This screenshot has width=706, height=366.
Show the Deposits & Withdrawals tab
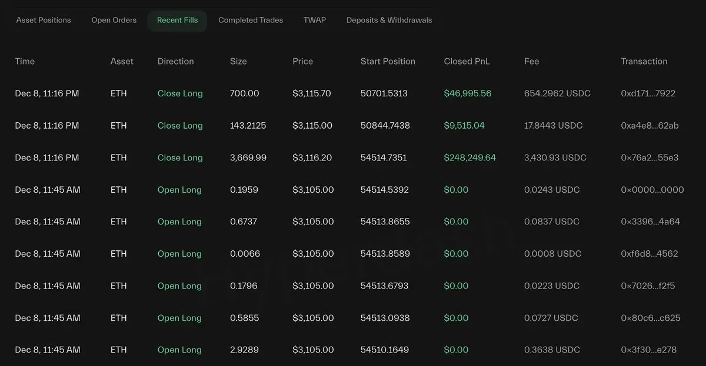pyautogui.click(x=389, y=20)
